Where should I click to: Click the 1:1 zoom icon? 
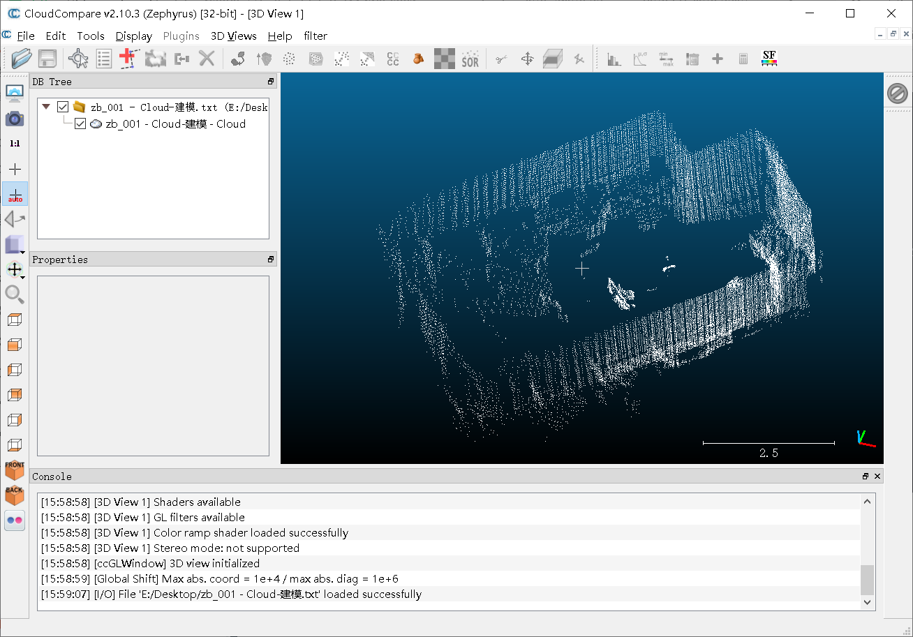(x=15, y=144)
